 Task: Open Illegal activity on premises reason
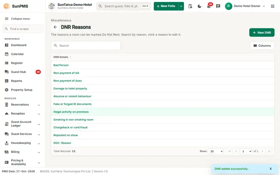coord(71,112)
